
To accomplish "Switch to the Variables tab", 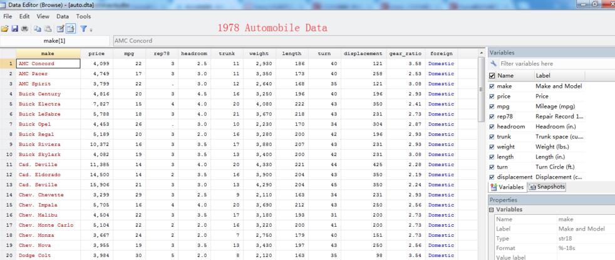I will (507, 187).
